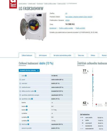Screen dimensions: 107x131
Task: Expand the délka pracího cyklu row
Action: 20,91
